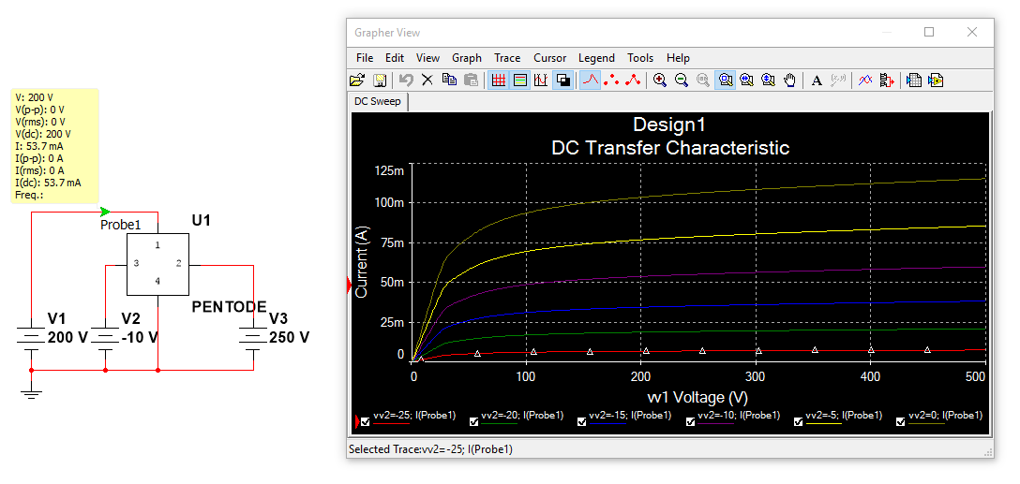Click the Zoom in magnifier icon

tap(660, 81)
